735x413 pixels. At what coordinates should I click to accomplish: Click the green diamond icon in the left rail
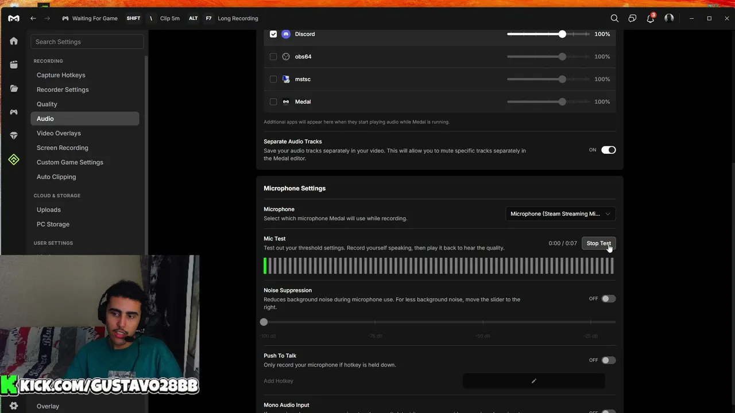tap(14, 159)
